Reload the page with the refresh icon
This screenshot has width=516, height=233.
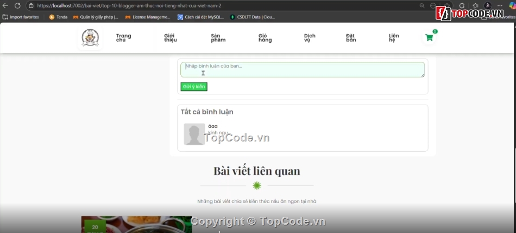pos(17,5)
